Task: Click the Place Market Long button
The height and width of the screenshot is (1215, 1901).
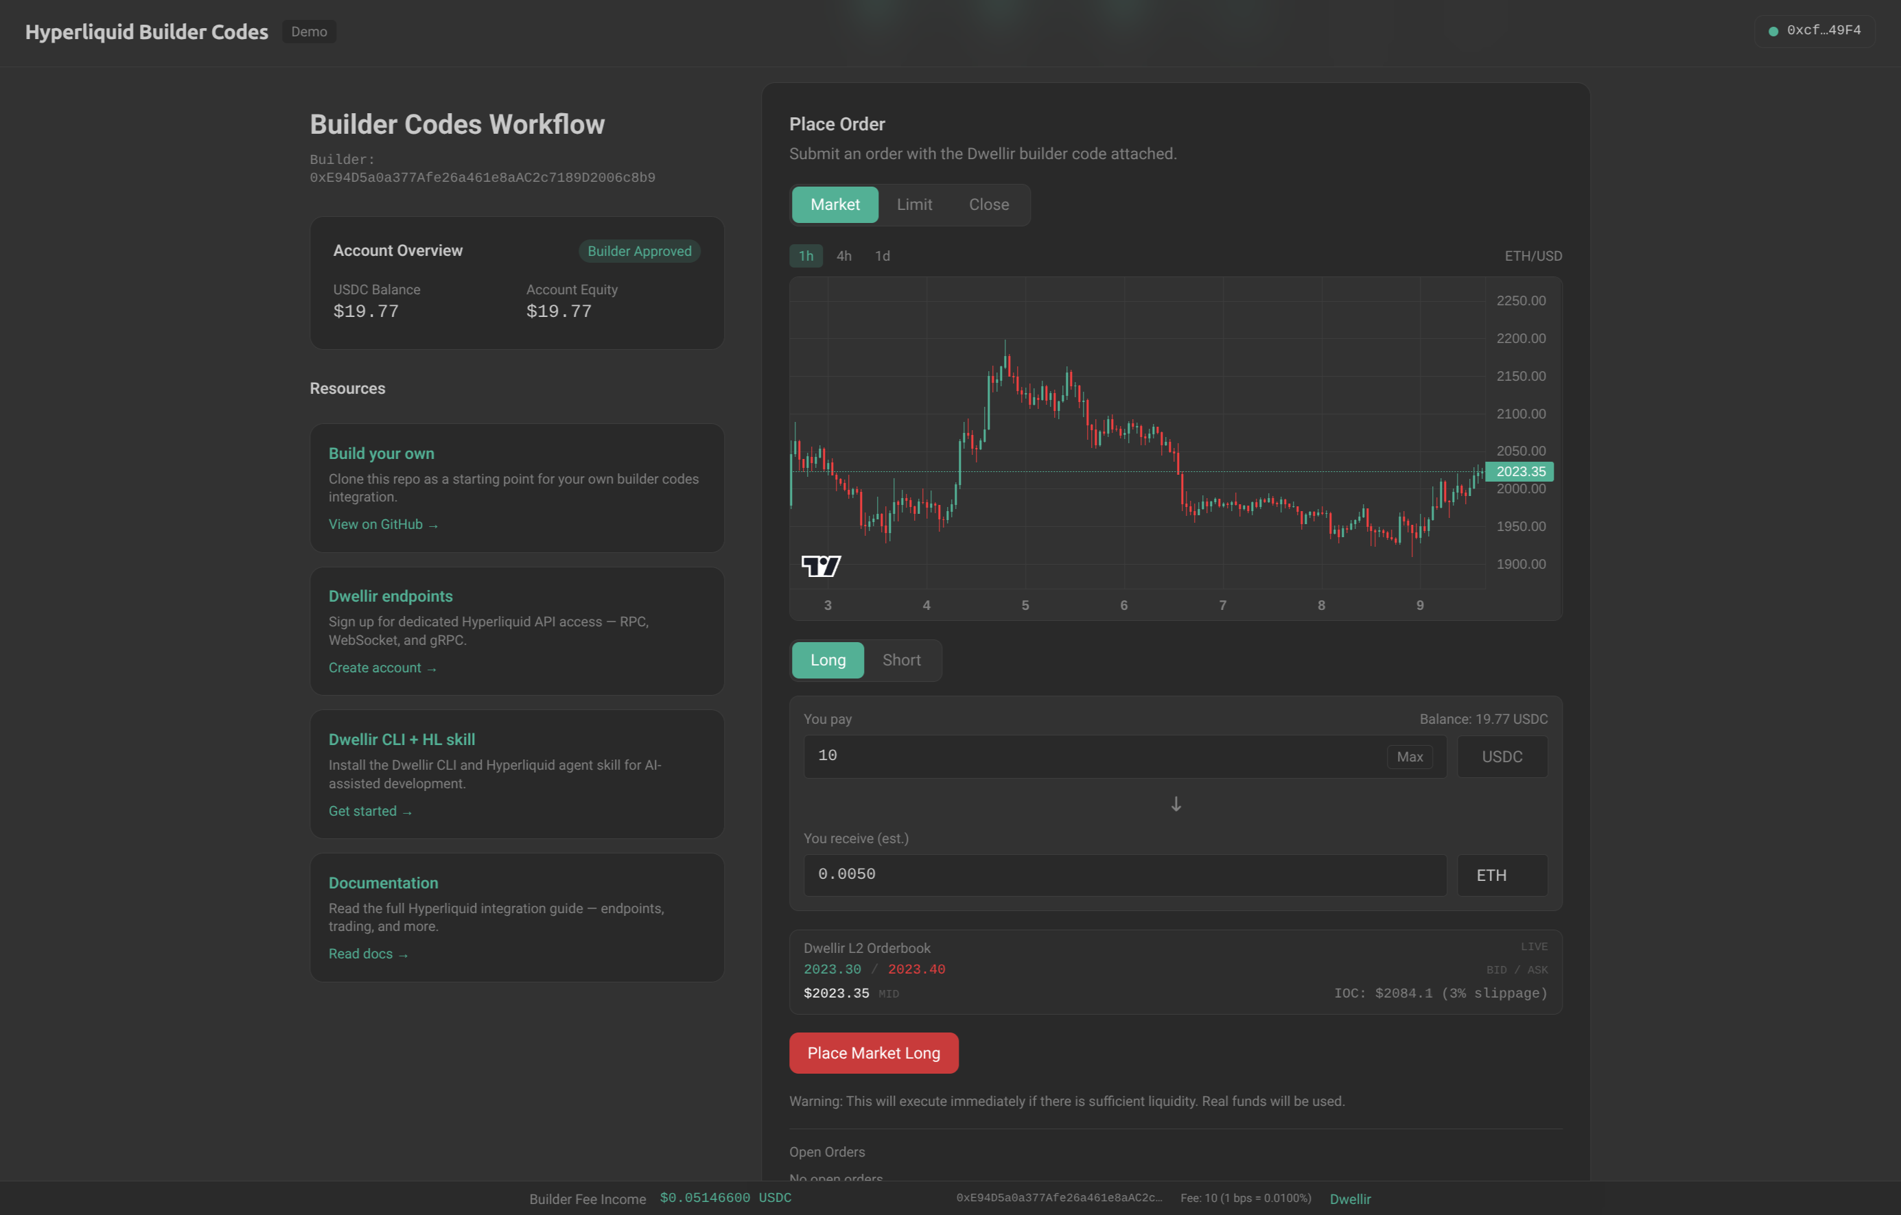Action: point(873,1052)
